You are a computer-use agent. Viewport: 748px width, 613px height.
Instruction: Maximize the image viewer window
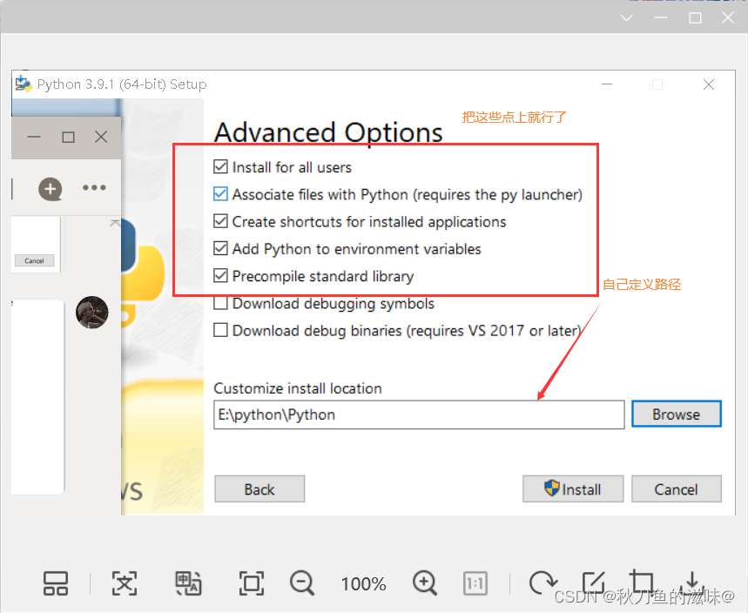coord(695,18)
